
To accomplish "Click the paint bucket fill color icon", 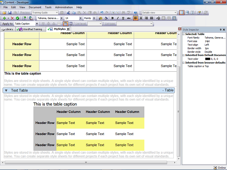I will pos(106,18).
